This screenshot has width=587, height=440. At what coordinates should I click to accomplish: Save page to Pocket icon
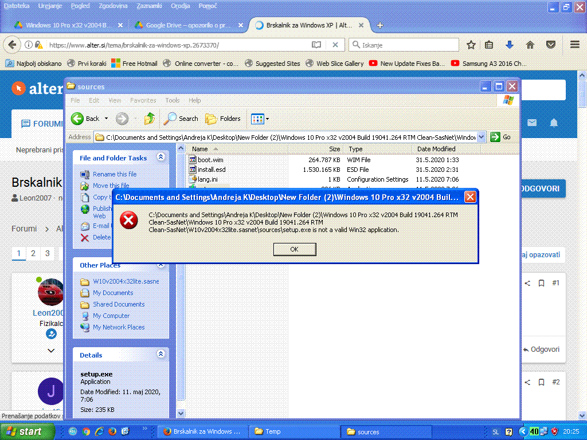[x=551, y=45]
